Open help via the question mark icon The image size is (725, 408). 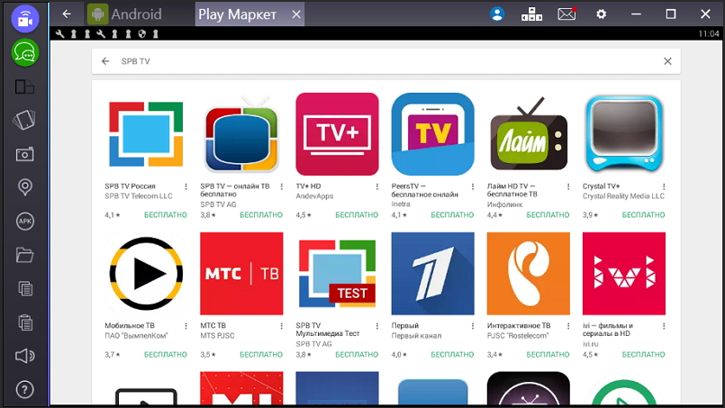pyautogui.click(x=25, y=389)
